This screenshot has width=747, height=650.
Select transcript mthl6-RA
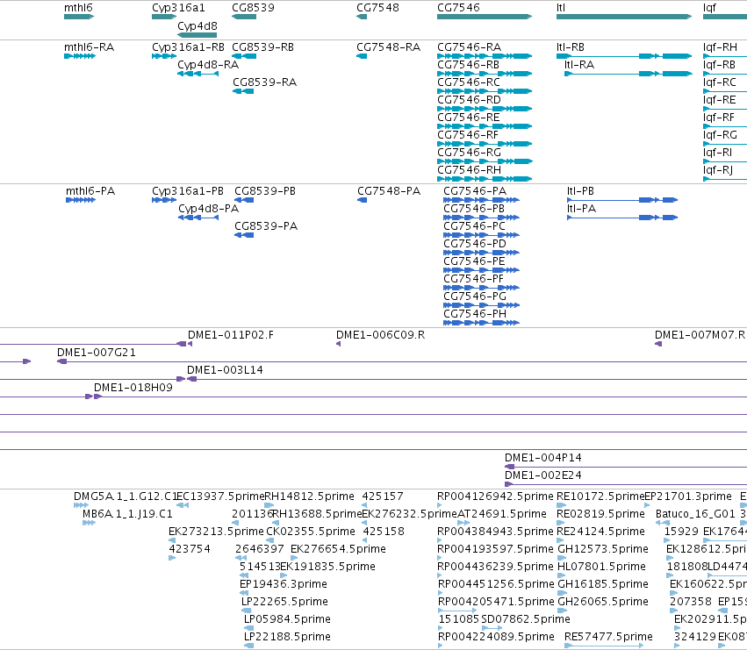click(x=89, y=47)
